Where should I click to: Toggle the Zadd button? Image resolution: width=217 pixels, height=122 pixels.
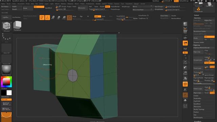tap(97, 16)
